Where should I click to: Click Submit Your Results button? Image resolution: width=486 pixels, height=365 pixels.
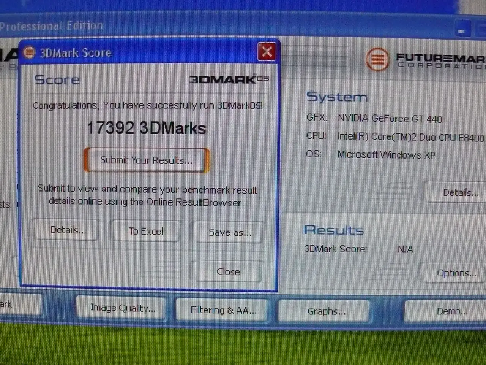tap(146, 160)
